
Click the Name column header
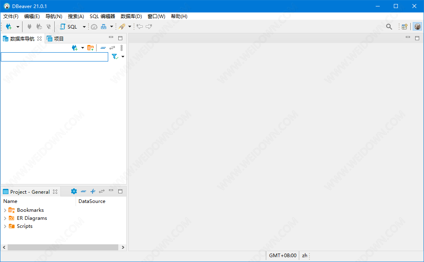[x=38, y=201]
